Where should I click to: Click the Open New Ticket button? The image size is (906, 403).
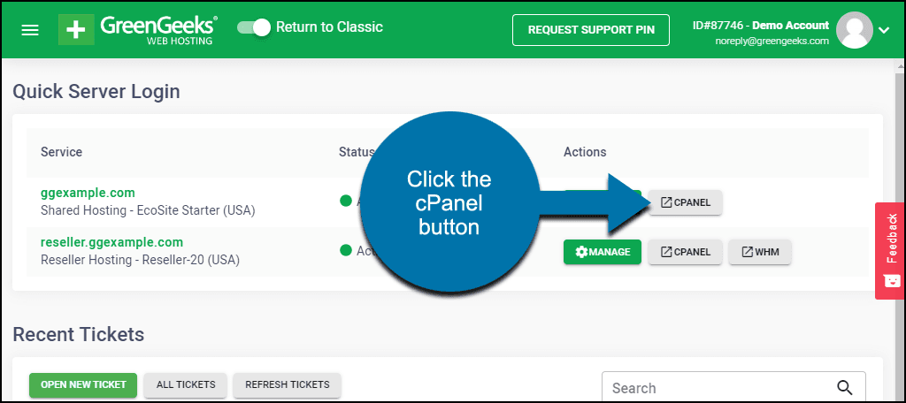pyautogui.click(x=82, y=384)
